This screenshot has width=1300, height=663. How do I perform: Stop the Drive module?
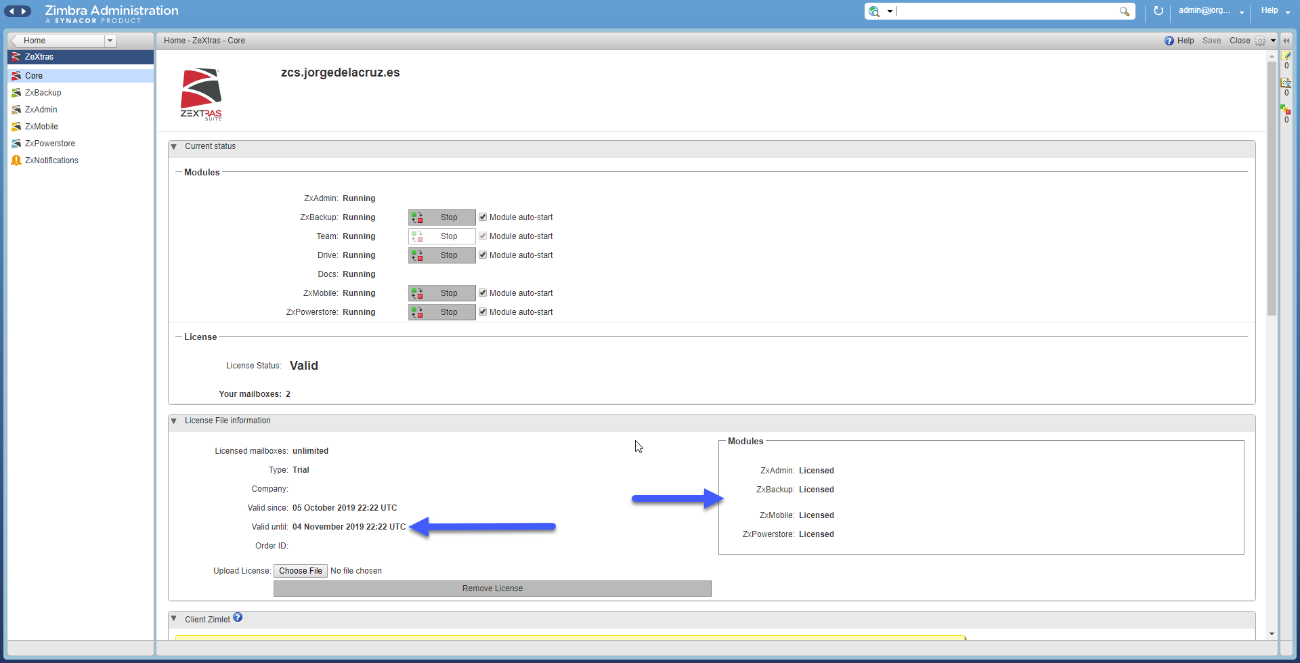coord(441,255)
